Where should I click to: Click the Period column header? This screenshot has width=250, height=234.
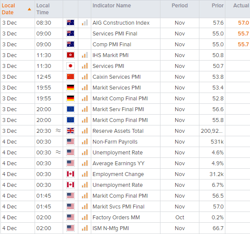179,6
